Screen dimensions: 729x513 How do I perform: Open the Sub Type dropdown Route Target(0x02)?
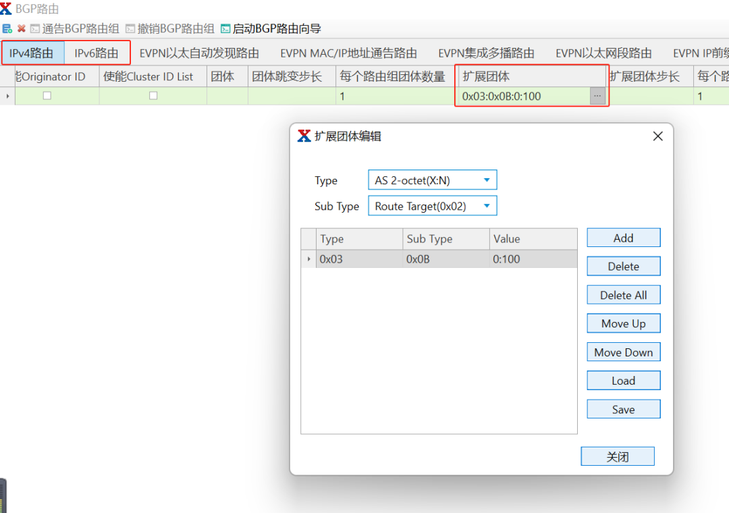(x=433, y=206)
